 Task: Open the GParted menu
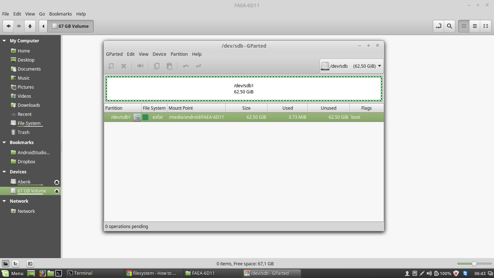tap(114, 54)
